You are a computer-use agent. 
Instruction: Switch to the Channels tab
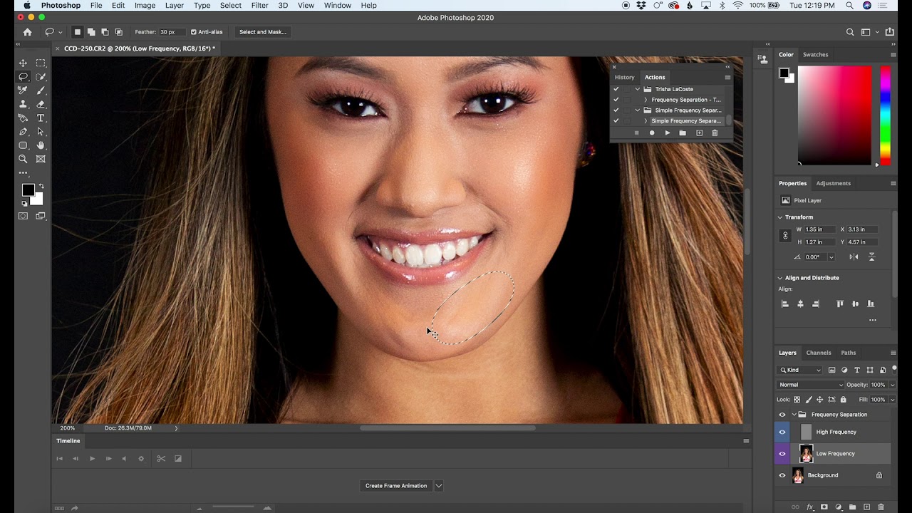[819, 353]
